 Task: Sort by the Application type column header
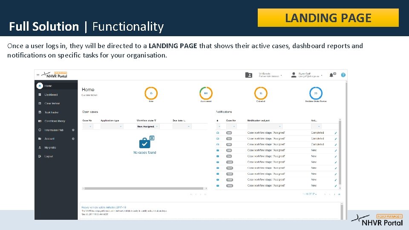tap(110, 121)
